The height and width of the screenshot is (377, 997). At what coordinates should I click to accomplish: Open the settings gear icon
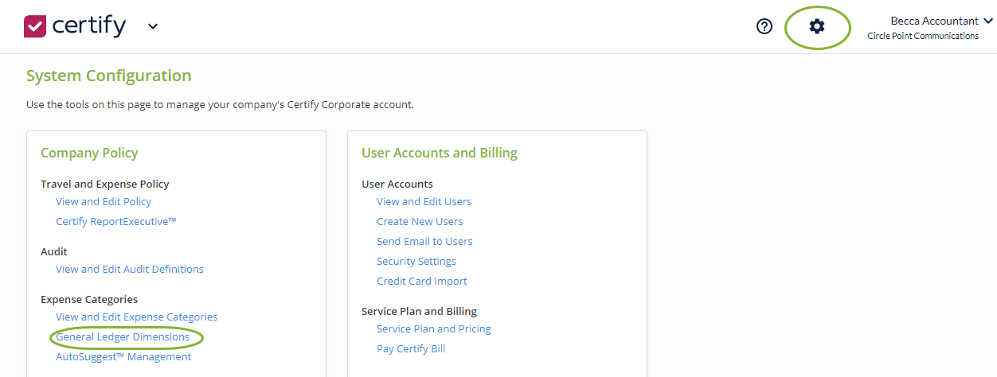817,26
